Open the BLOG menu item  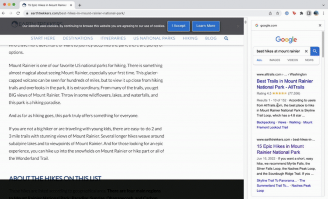(211, 38)
